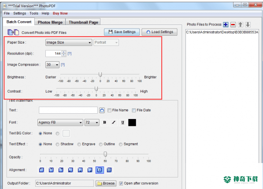Select the color option for Text BG Color

[58, 133]
